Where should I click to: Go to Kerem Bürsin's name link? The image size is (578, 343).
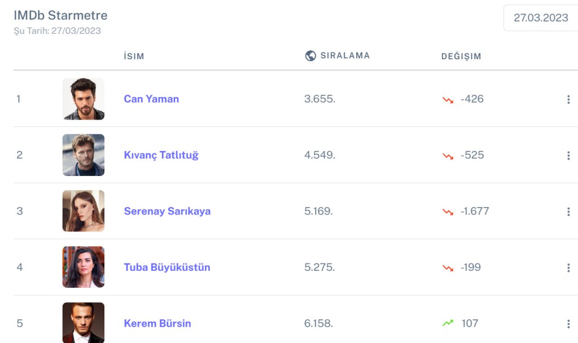pos(157,323)
